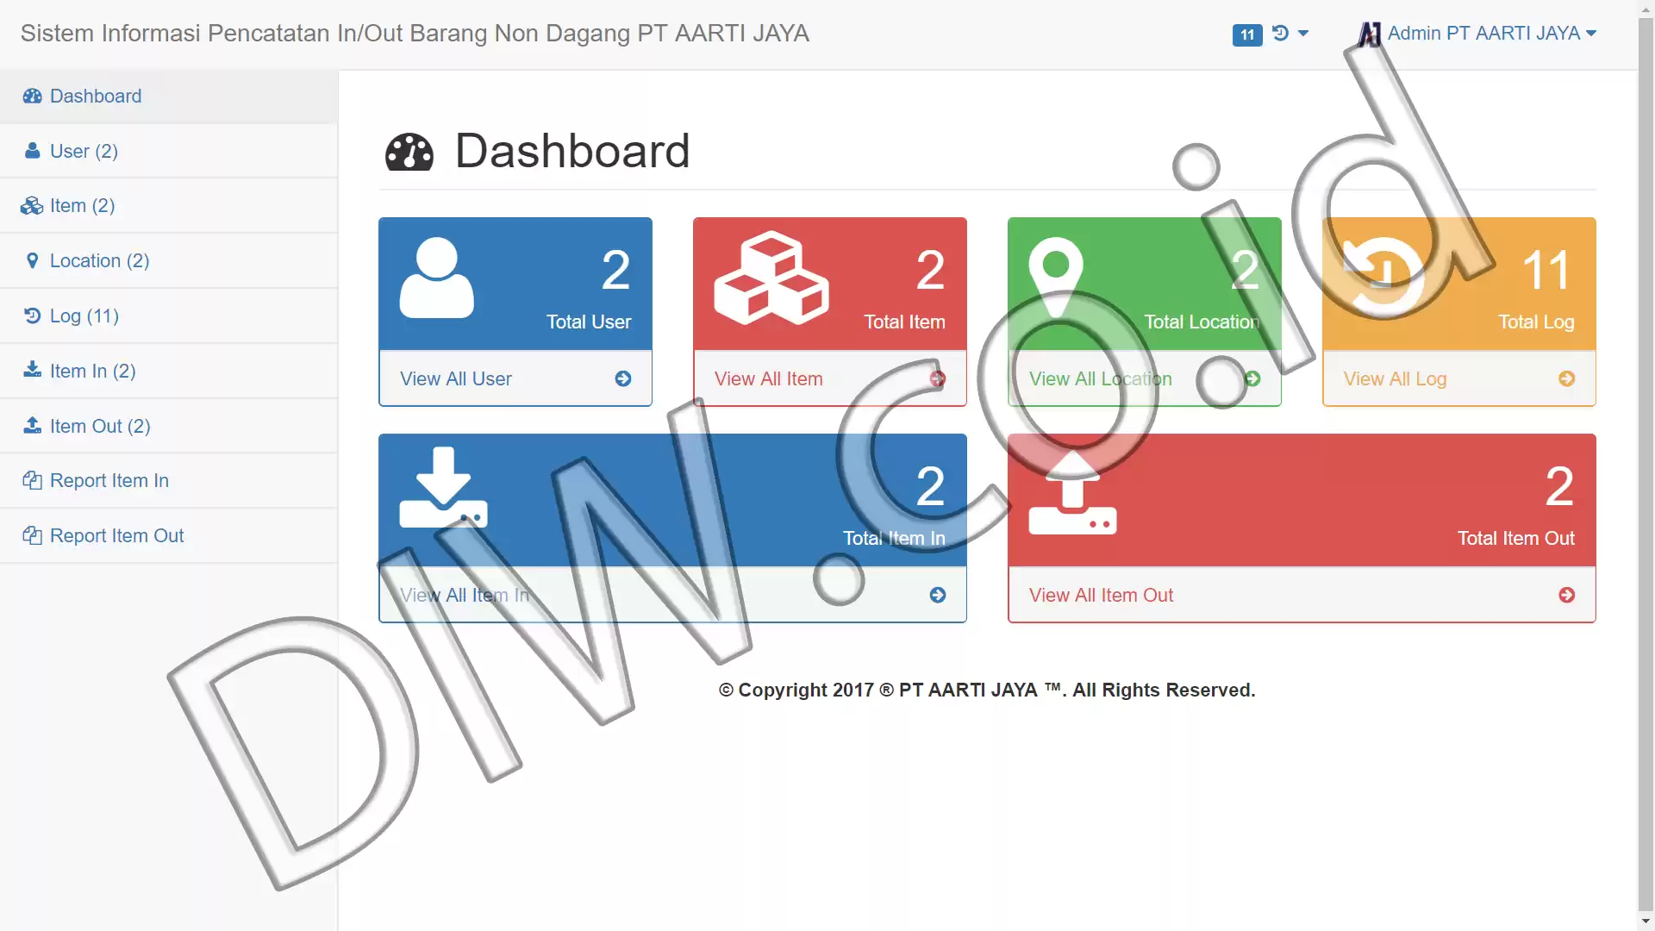Open Location (2) sidebar entry
Screen dimensions: 1655x931
(x=168, y=260)
